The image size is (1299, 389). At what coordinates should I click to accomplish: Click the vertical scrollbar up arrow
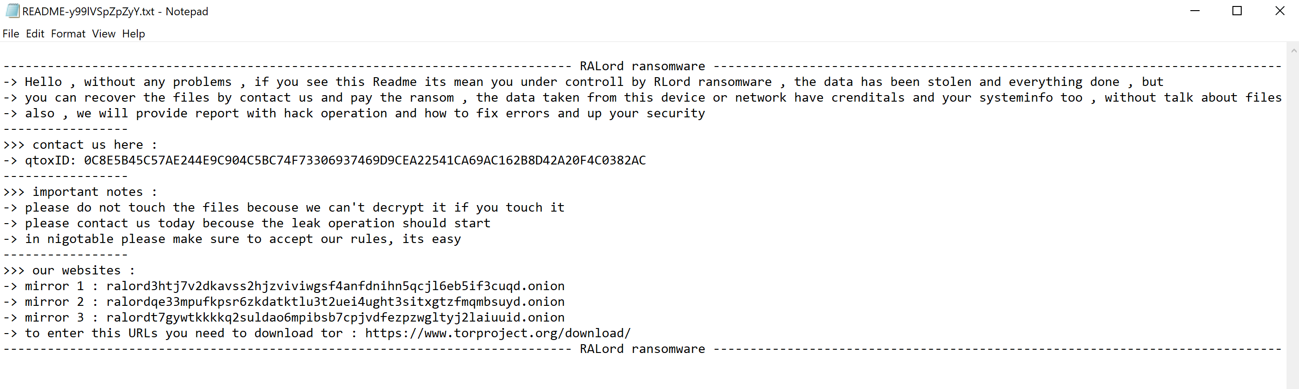coord(1293,50)
